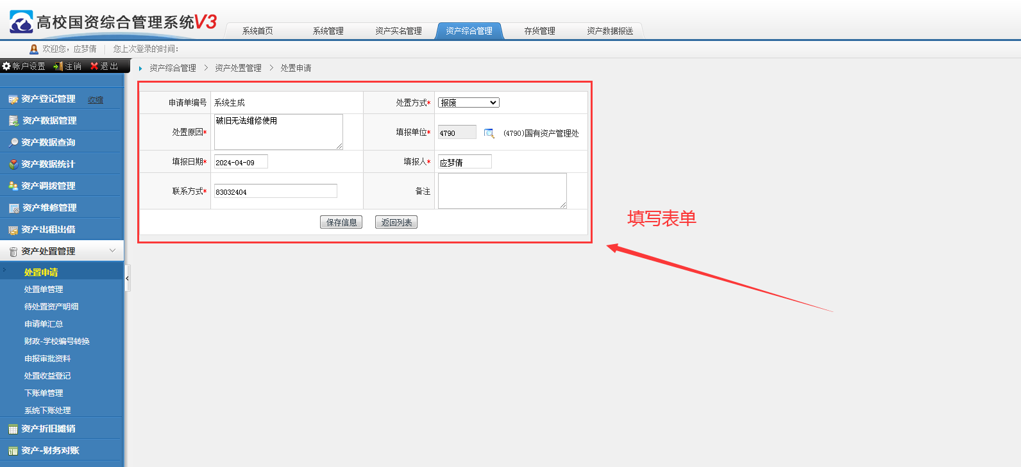Viewport: 1021px width, 467px height.
Task: Click the 帐户设置 gear icon
Action: [x=6, y=66]
